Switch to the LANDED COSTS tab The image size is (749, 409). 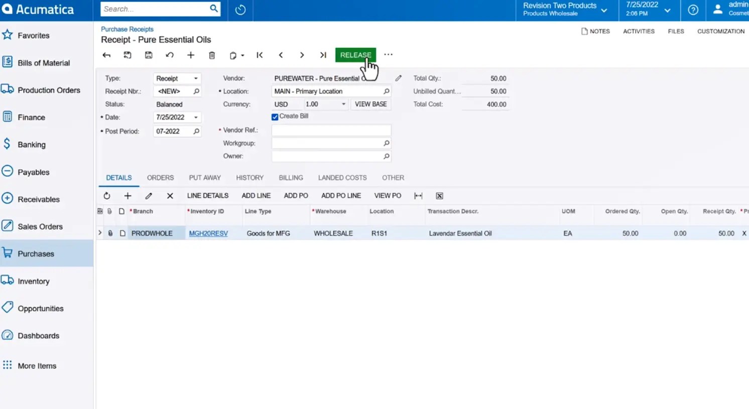(342, 178)
